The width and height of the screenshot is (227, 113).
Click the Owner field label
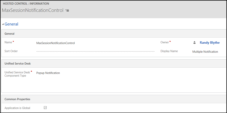[165, 42]
